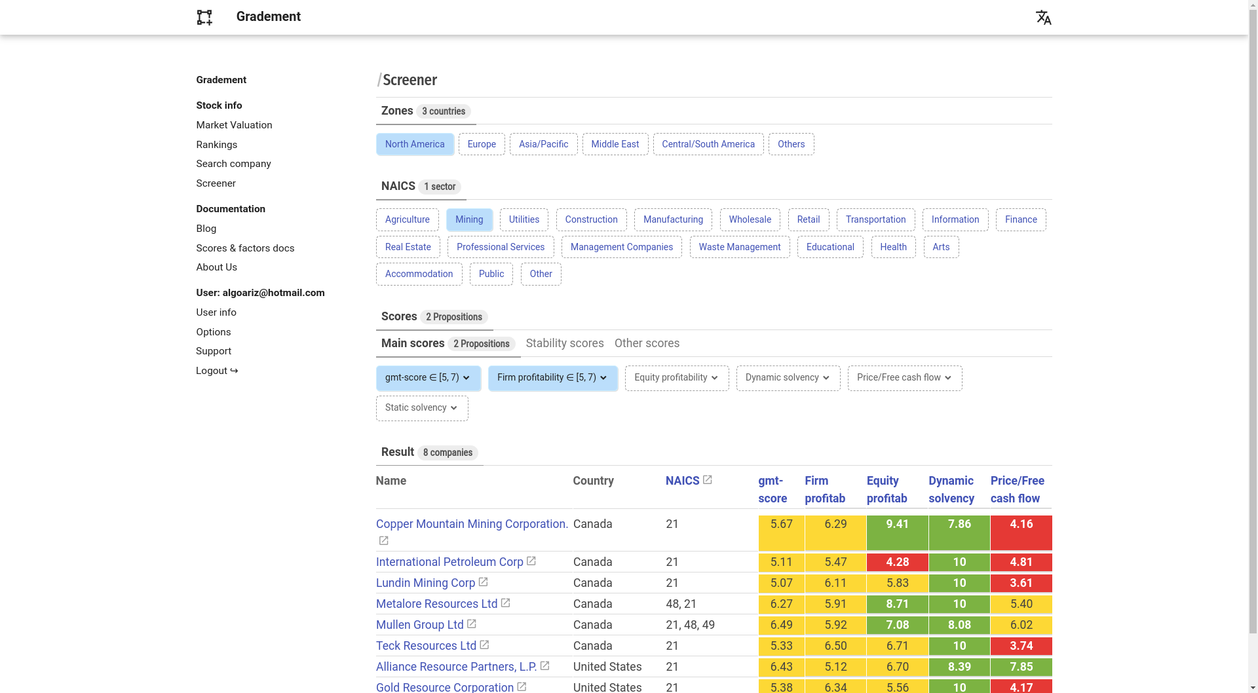Open the Price/Free cash flow dropdown
1258x693 pixels.
pos(905,378)
